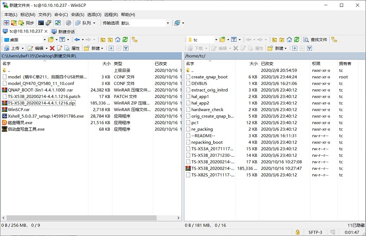Select remote file hardware_check
Image resolution: width=366 pixels, height=236 pixels.
[207, 110]
